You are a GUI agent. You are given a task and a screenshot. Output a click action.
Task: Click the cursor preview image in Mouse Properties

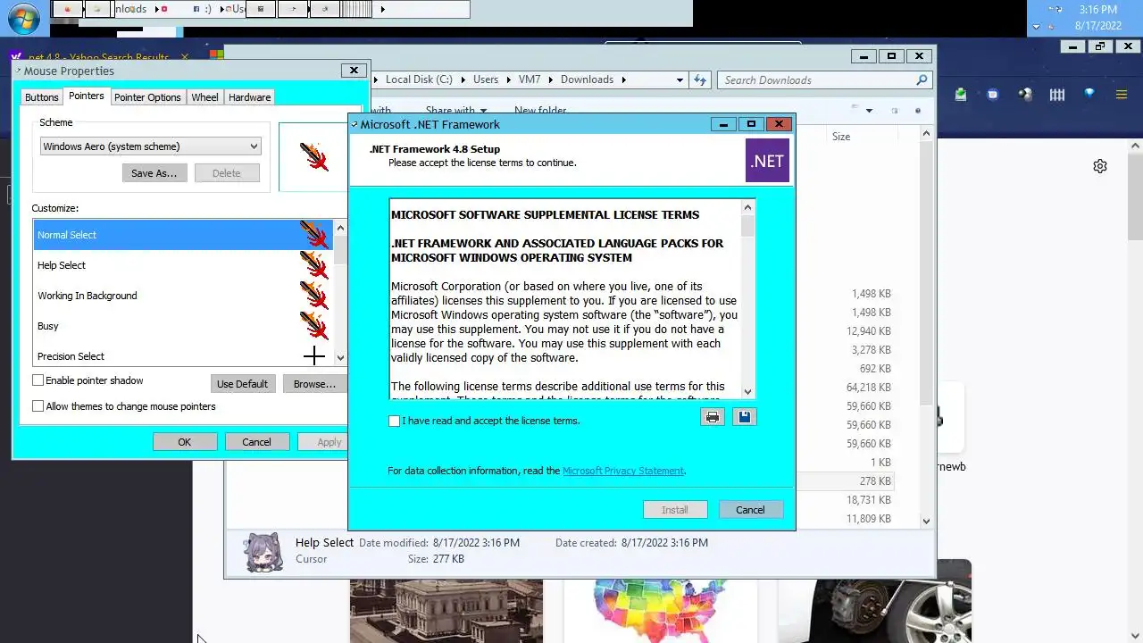point(313,157)
